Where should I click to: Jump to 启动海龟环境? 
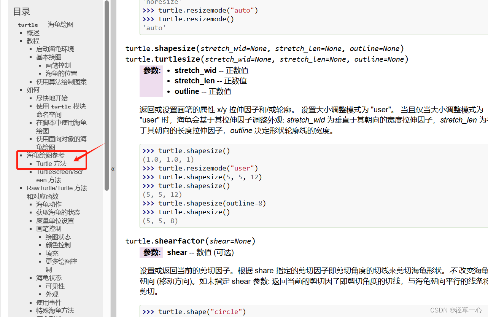point(55,49)
